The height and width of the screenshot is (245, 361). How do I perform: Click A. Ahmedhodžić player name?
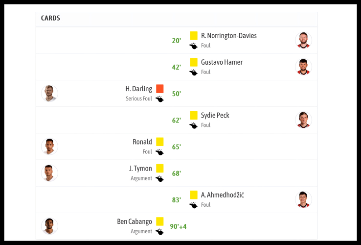(x=222, y=195)
